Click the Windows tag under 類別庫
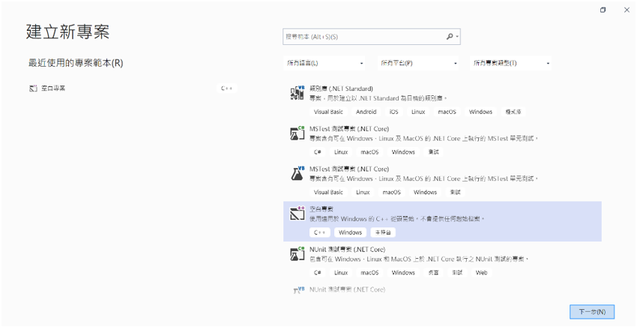 (x=480, y=112)
